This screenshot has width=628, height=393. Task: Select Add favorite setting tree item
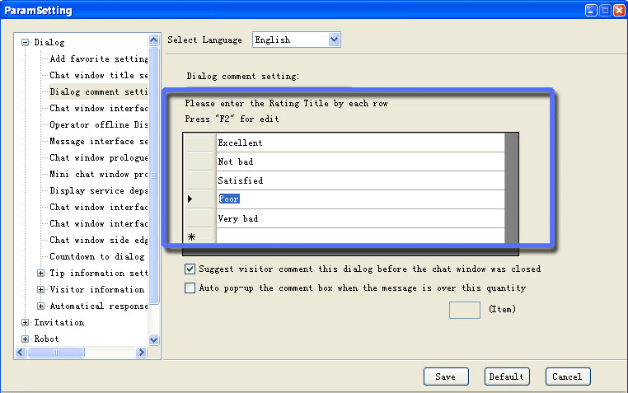coord(99,58)
